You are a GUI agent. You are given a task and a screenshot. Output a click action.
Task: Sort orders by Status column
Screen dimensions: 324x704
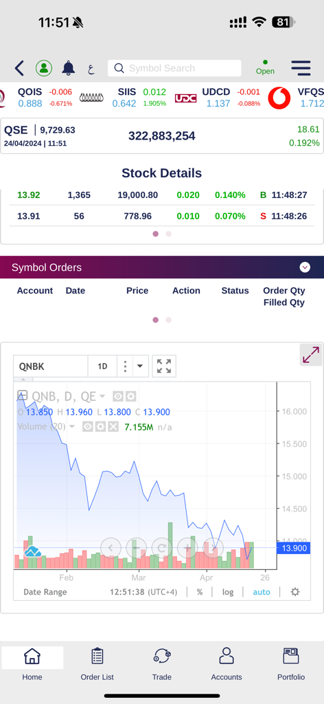coord(235,291)
